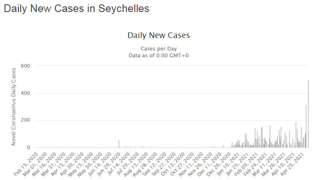Click the "Cases per Day" subtitle

(159, 49)
